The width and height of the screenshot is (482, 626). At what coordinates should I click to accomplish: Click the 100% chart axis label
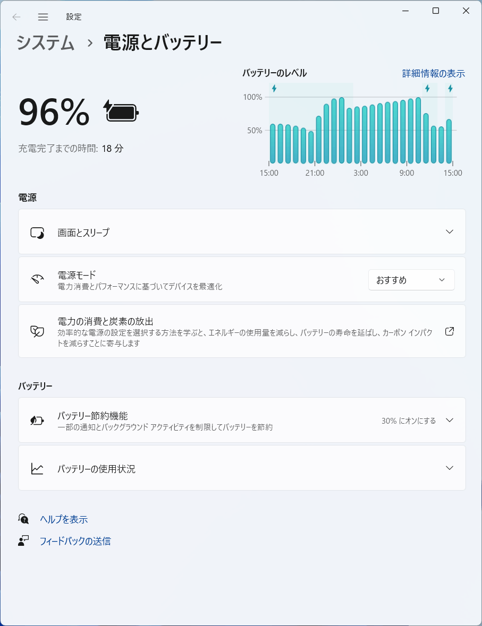252,97
